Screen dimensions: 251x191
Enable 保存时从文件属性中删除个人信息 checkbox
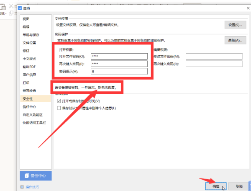coord(59,108)
